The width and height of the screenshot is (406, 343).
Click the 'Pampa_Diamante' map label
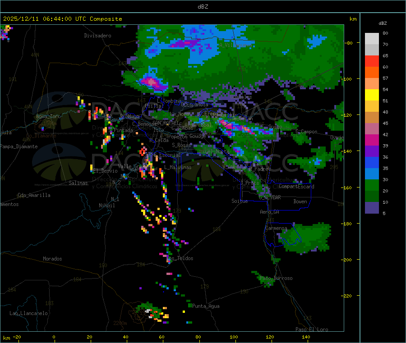click(x=19, y=146)
